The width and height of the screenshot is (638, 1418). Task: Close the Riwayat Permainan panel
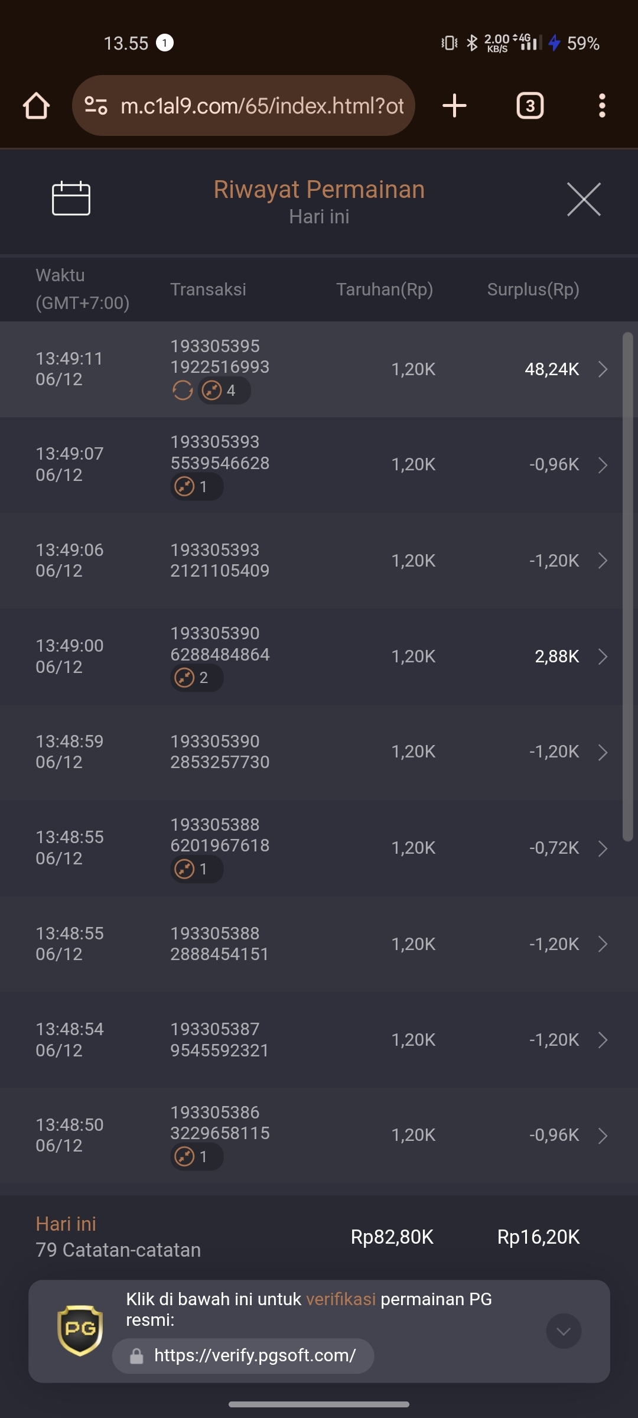(x=584, y=200)
